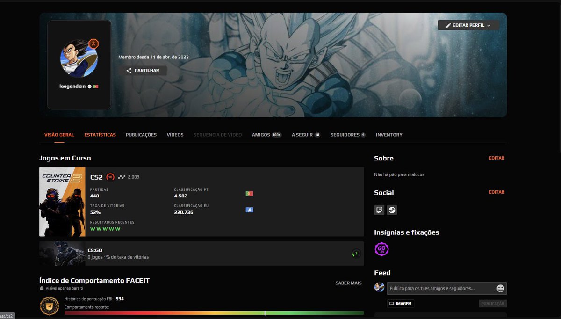Click the 448 partidas value
Image resolution: width=561 pixels, height=319 pixels.
(95, 196)
